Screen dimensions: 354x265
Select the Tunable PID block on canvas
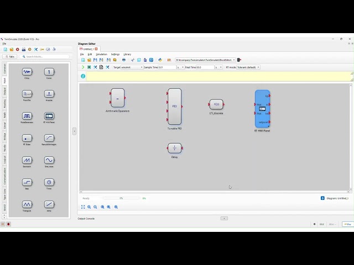point(175,107)
